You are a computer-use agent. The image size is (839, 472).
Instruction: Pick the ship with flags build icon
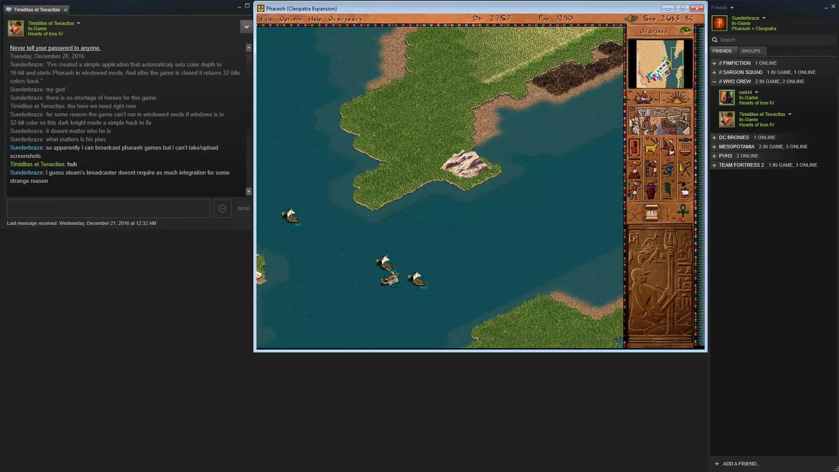pyautogui.click(x=685, y=191)
